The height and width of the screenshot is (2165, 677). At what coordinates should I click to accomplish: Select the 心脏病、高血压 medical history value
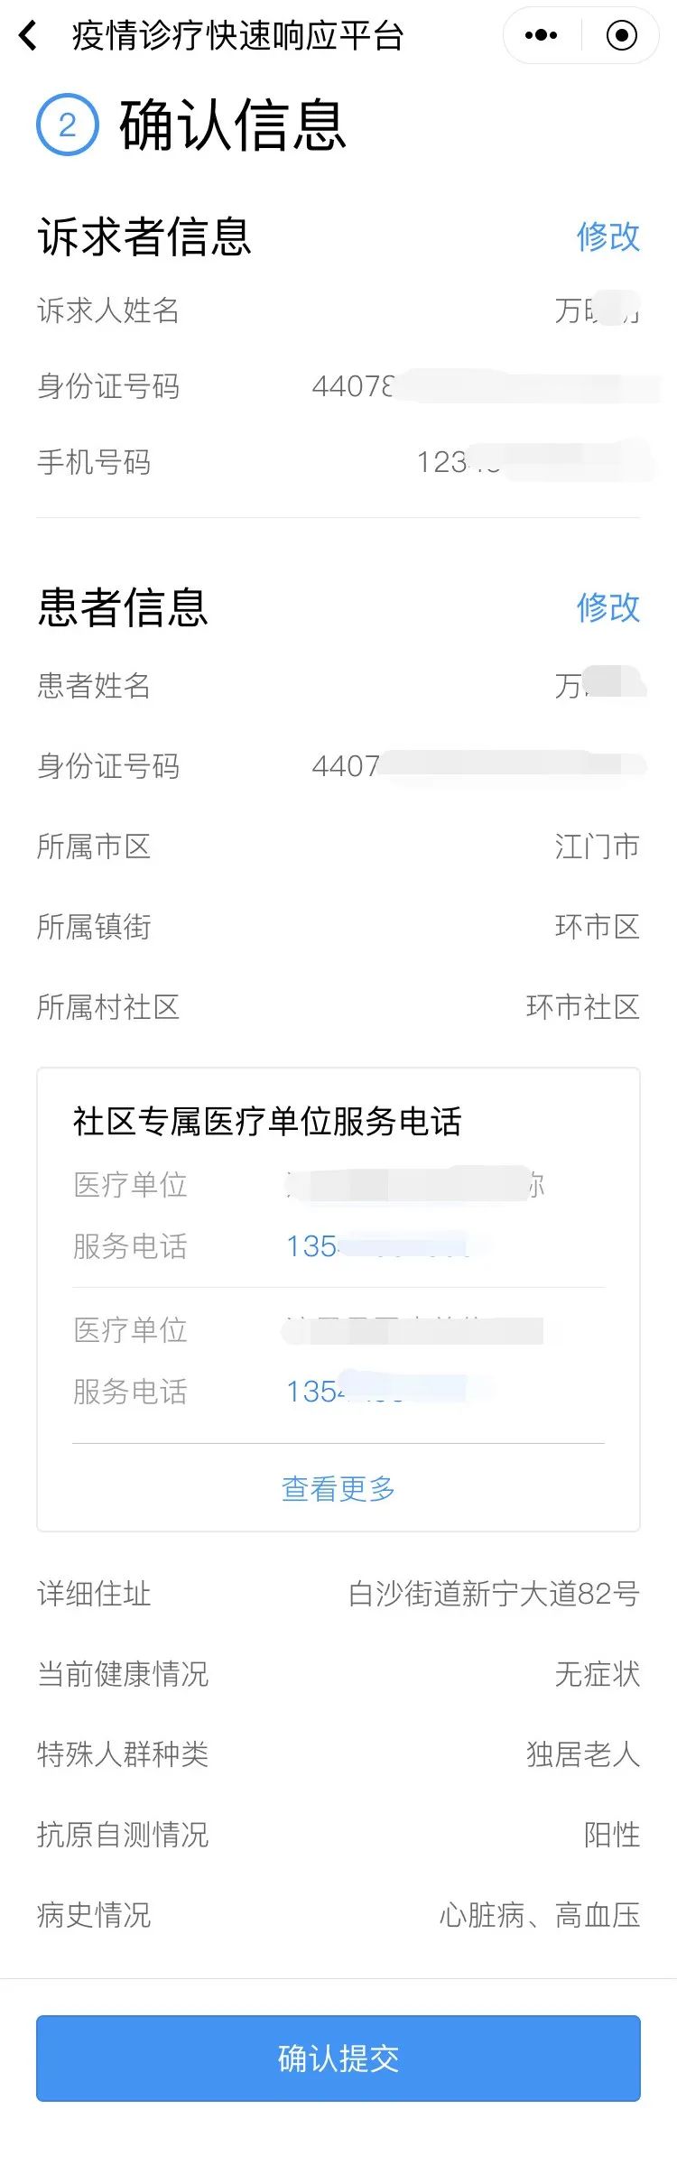[539, 1915]
